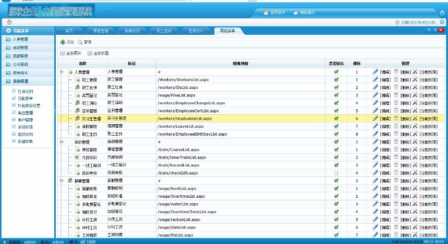Image resolution: width=448 pixels, height=244 pixels.
Task: Open 角色管理 in the left sidebar
Action: (25, 113)
